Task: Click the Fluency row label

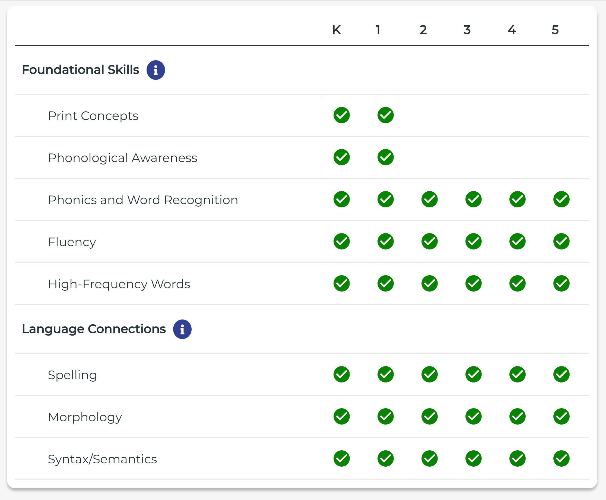Action: point(72,242)
